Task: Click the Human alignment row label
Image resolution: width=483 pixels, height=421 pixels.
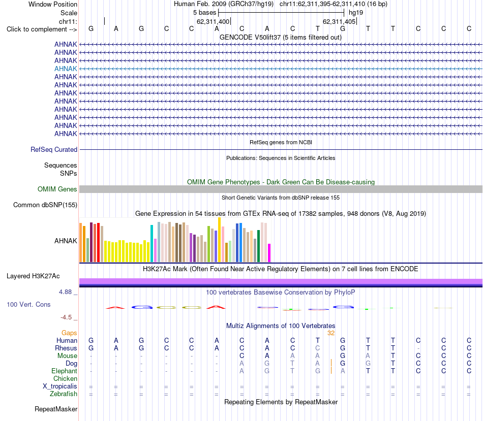Action: 67,341
